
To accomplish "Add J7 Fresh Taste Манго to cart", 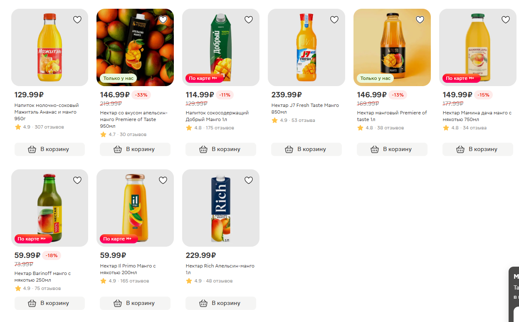I will (306, 149).
